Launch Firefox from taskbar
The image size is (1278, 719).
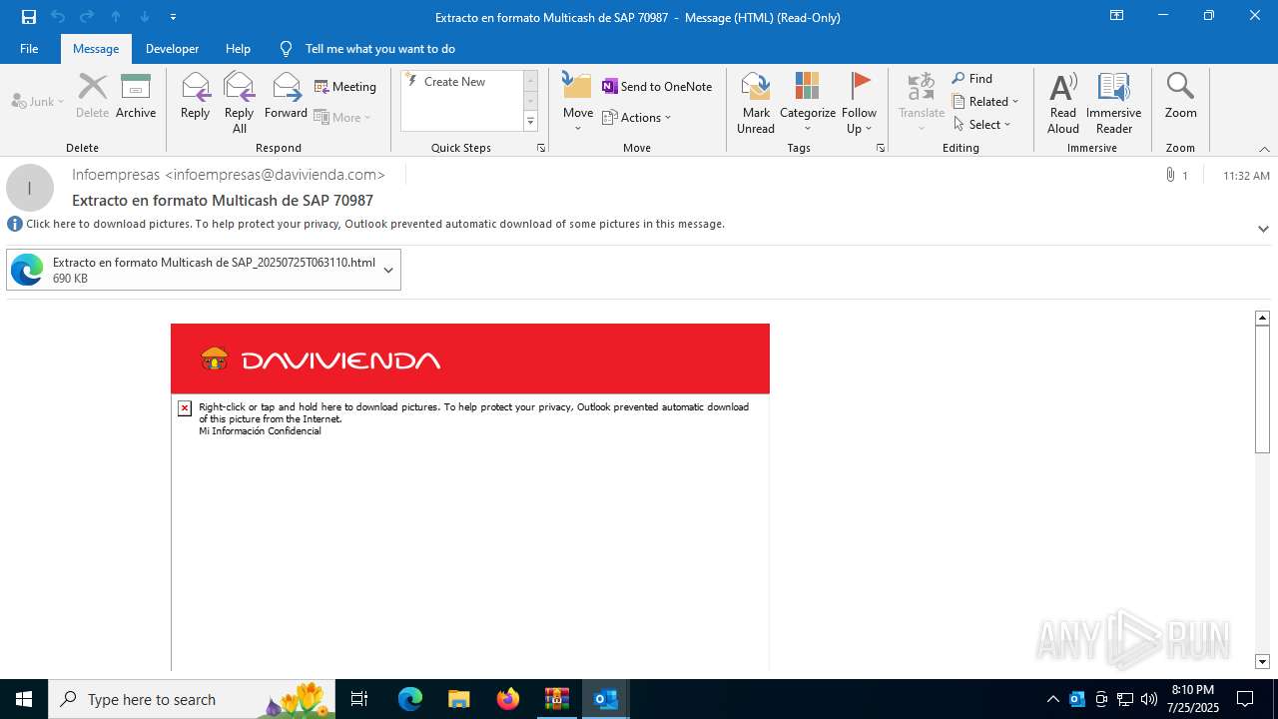(x=508, y=699)
